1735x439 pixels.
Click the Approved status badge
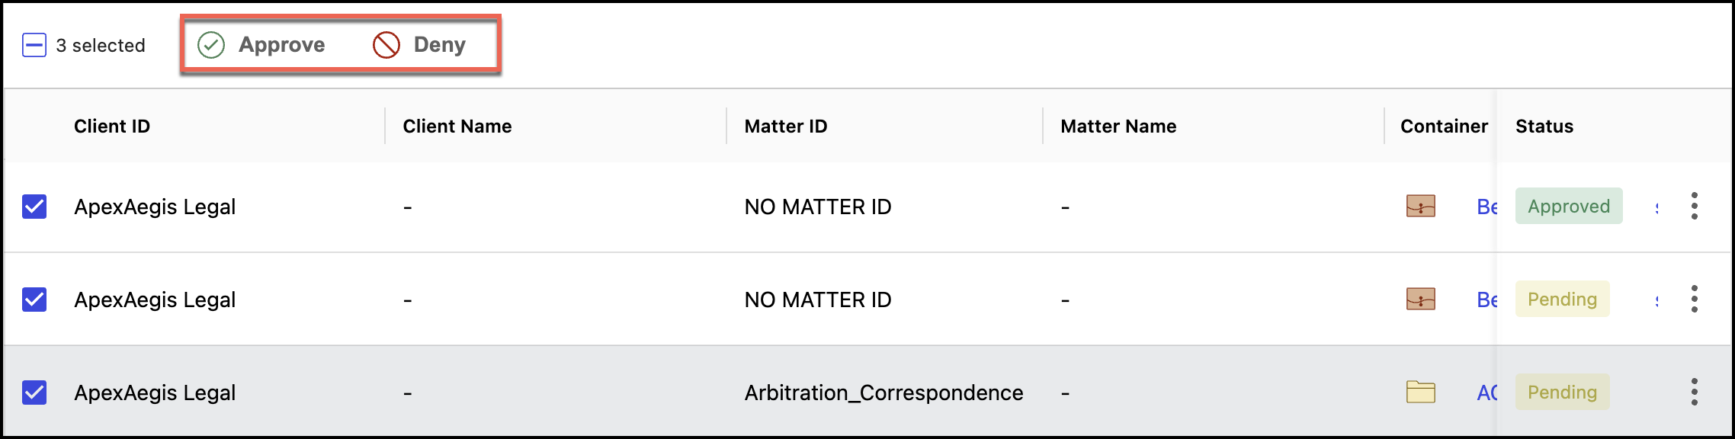click(1569, 207)
